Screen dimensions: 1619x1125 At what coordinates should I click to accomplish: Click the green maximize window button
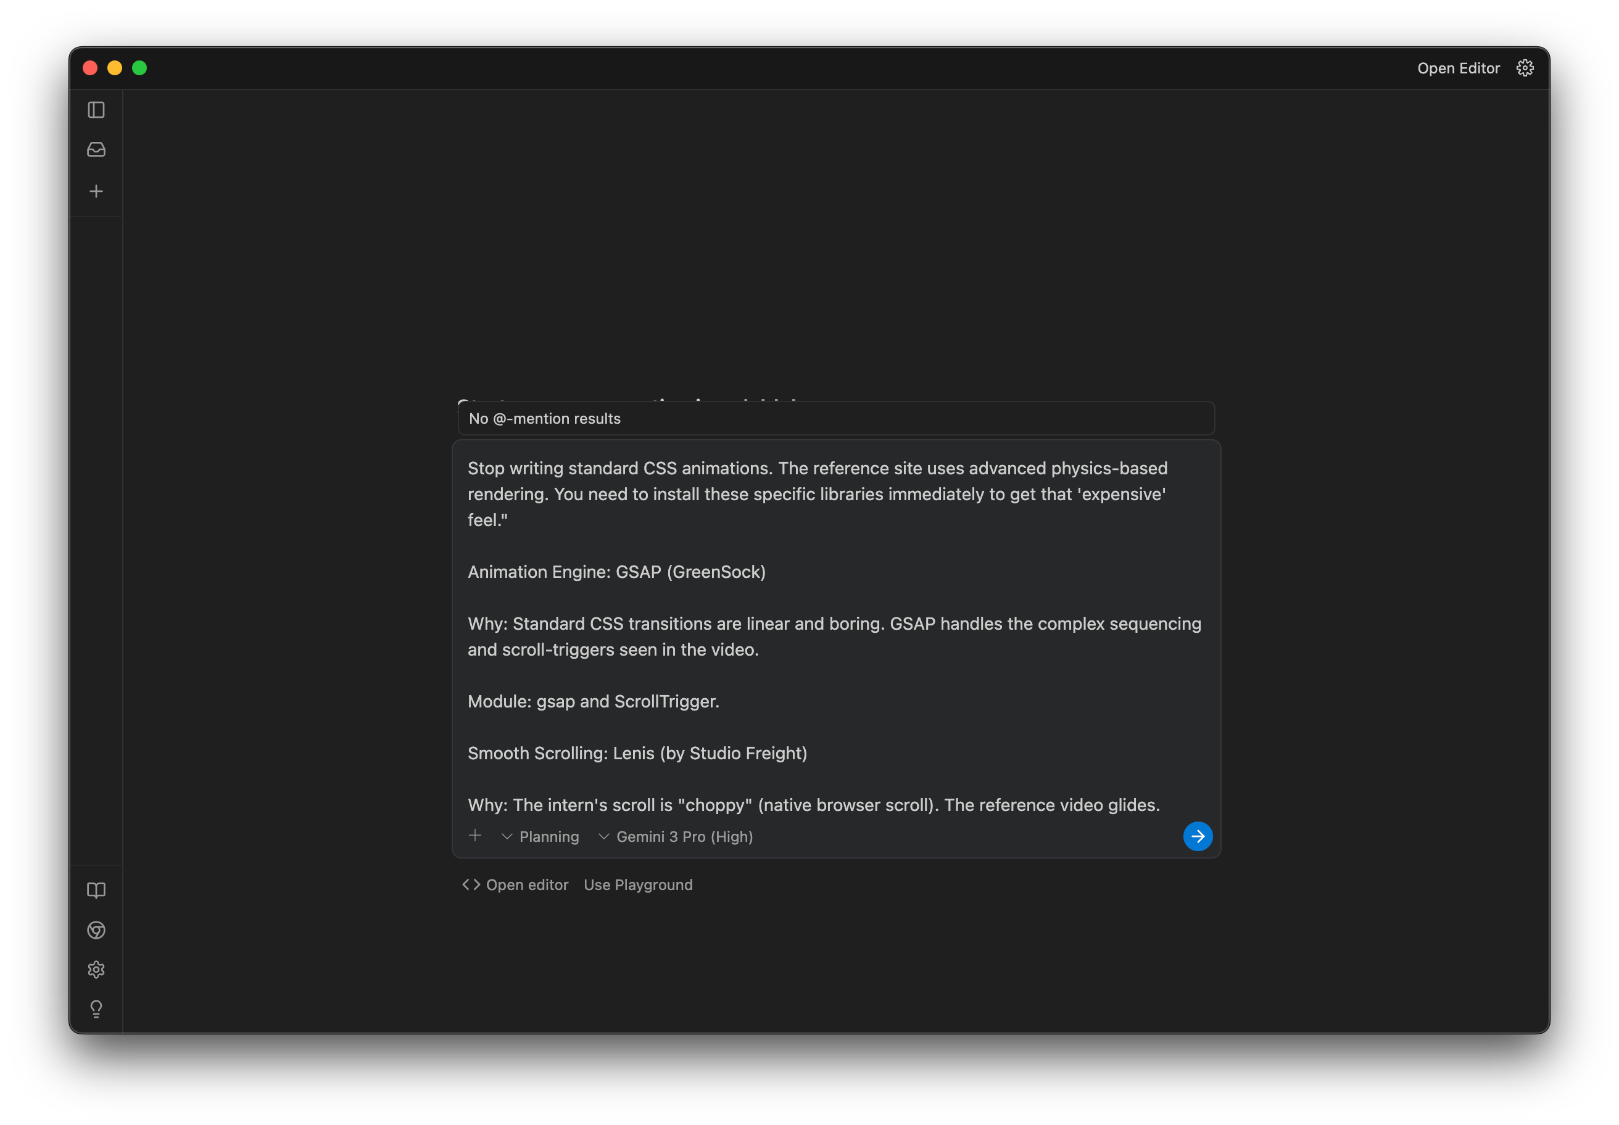(139, 68)
